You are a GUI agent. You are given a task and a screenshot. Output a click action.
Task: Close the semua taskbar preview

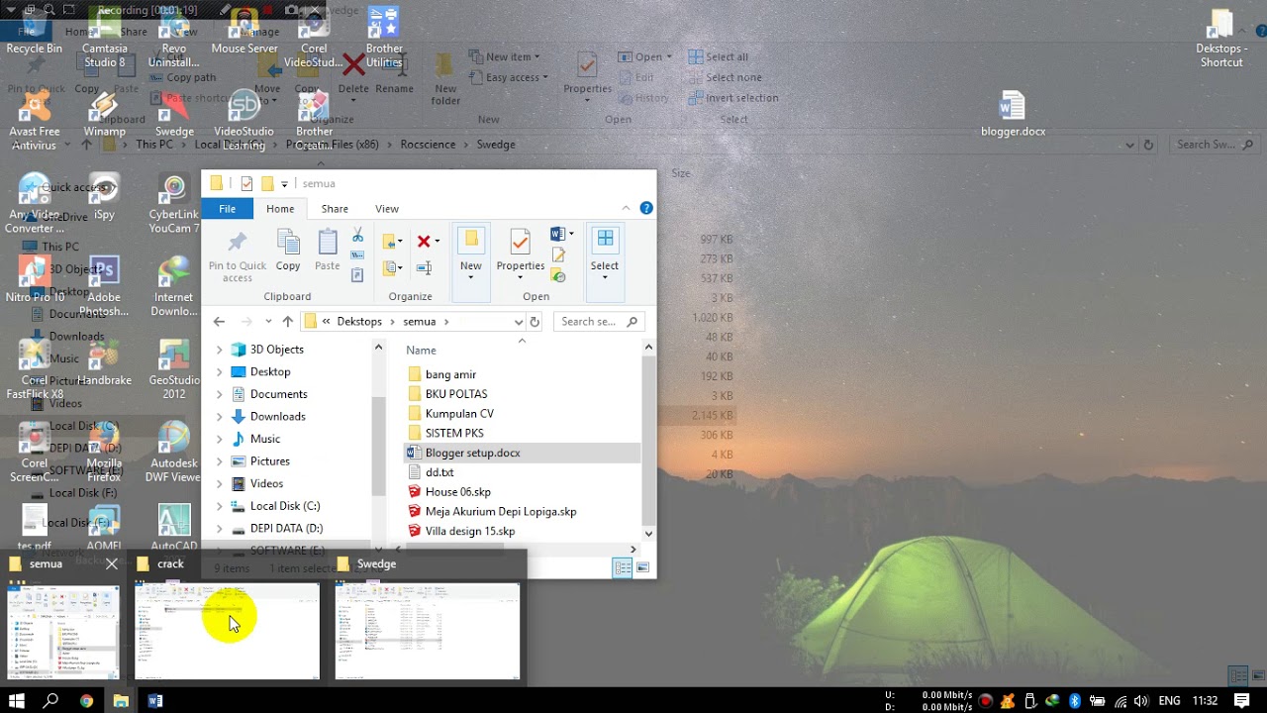[112, 564]
